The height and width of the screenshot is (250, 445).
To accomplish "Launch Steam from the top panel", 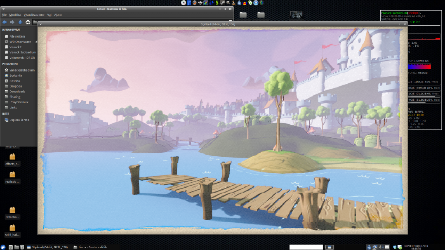I will click(222, 3).
